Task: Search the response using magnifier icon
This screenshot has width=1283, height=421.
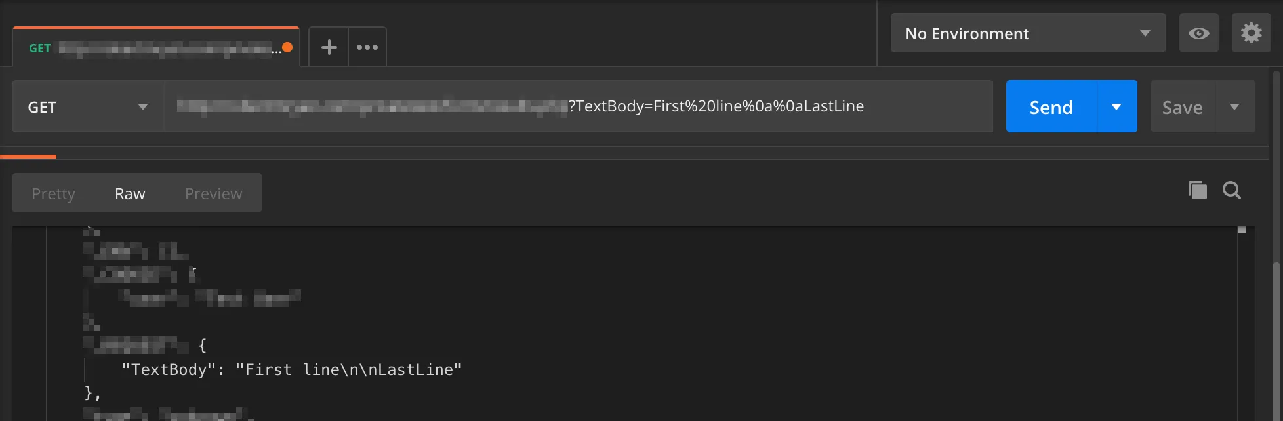Action: 1232,190
